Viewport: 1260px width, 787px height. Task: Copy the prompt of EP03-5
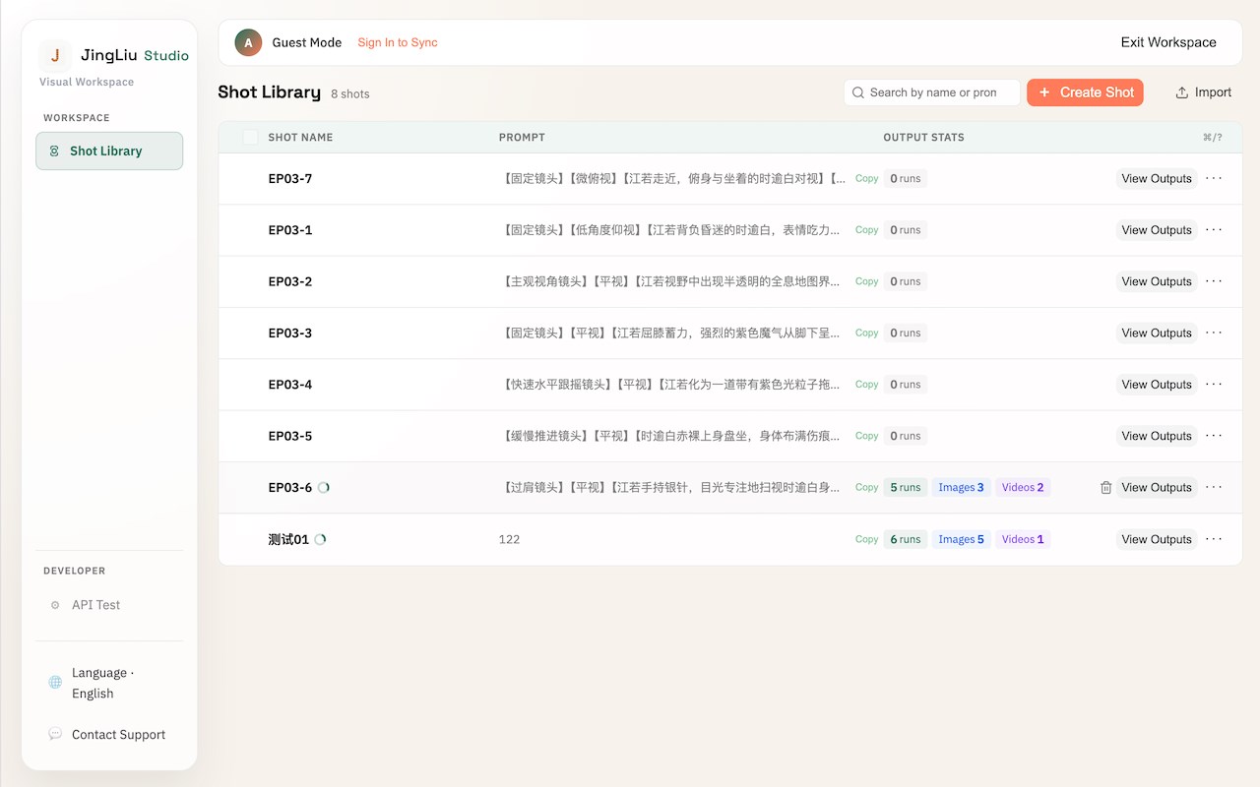[x=866, y=435]
